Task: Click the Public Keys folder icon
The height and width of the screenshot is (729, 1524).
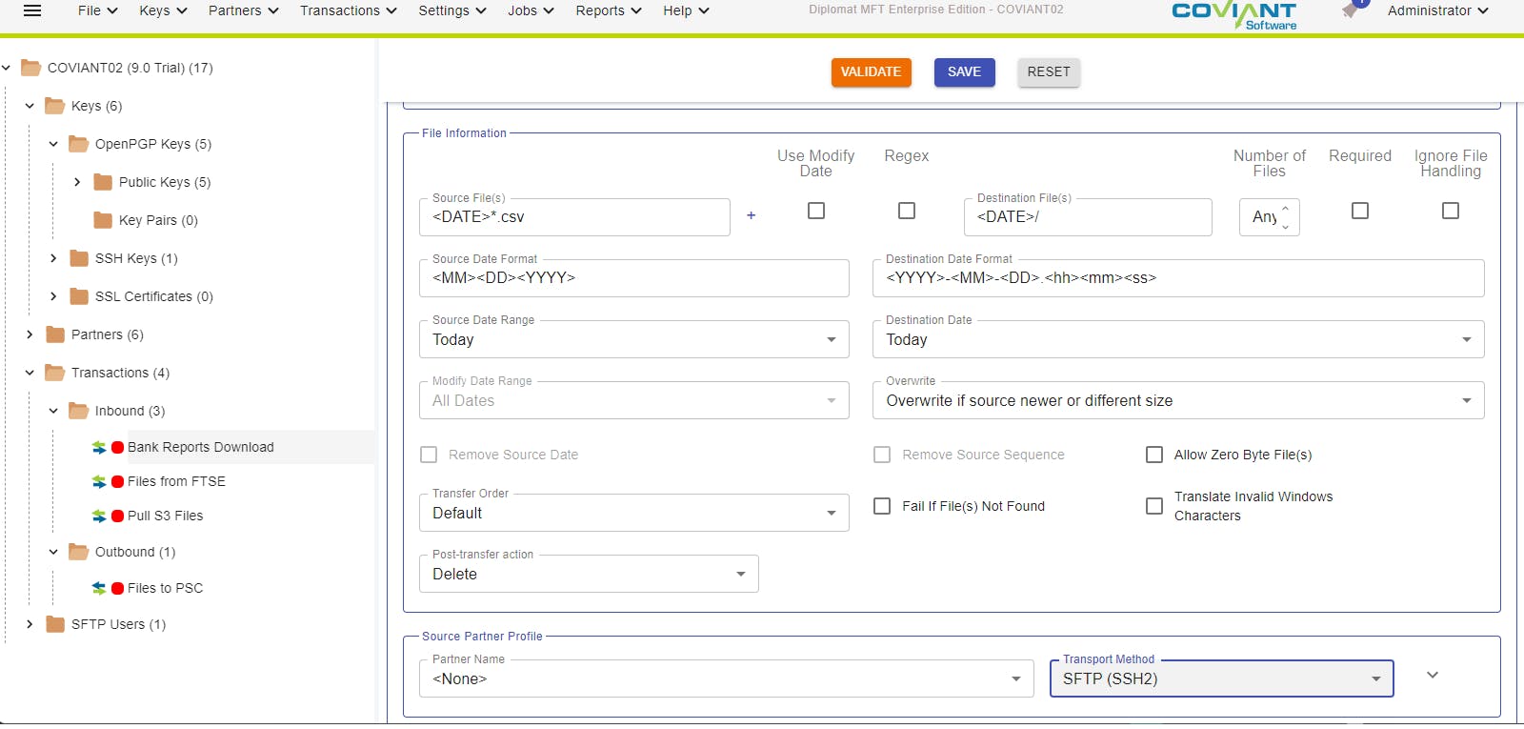Action: (103, 182)
